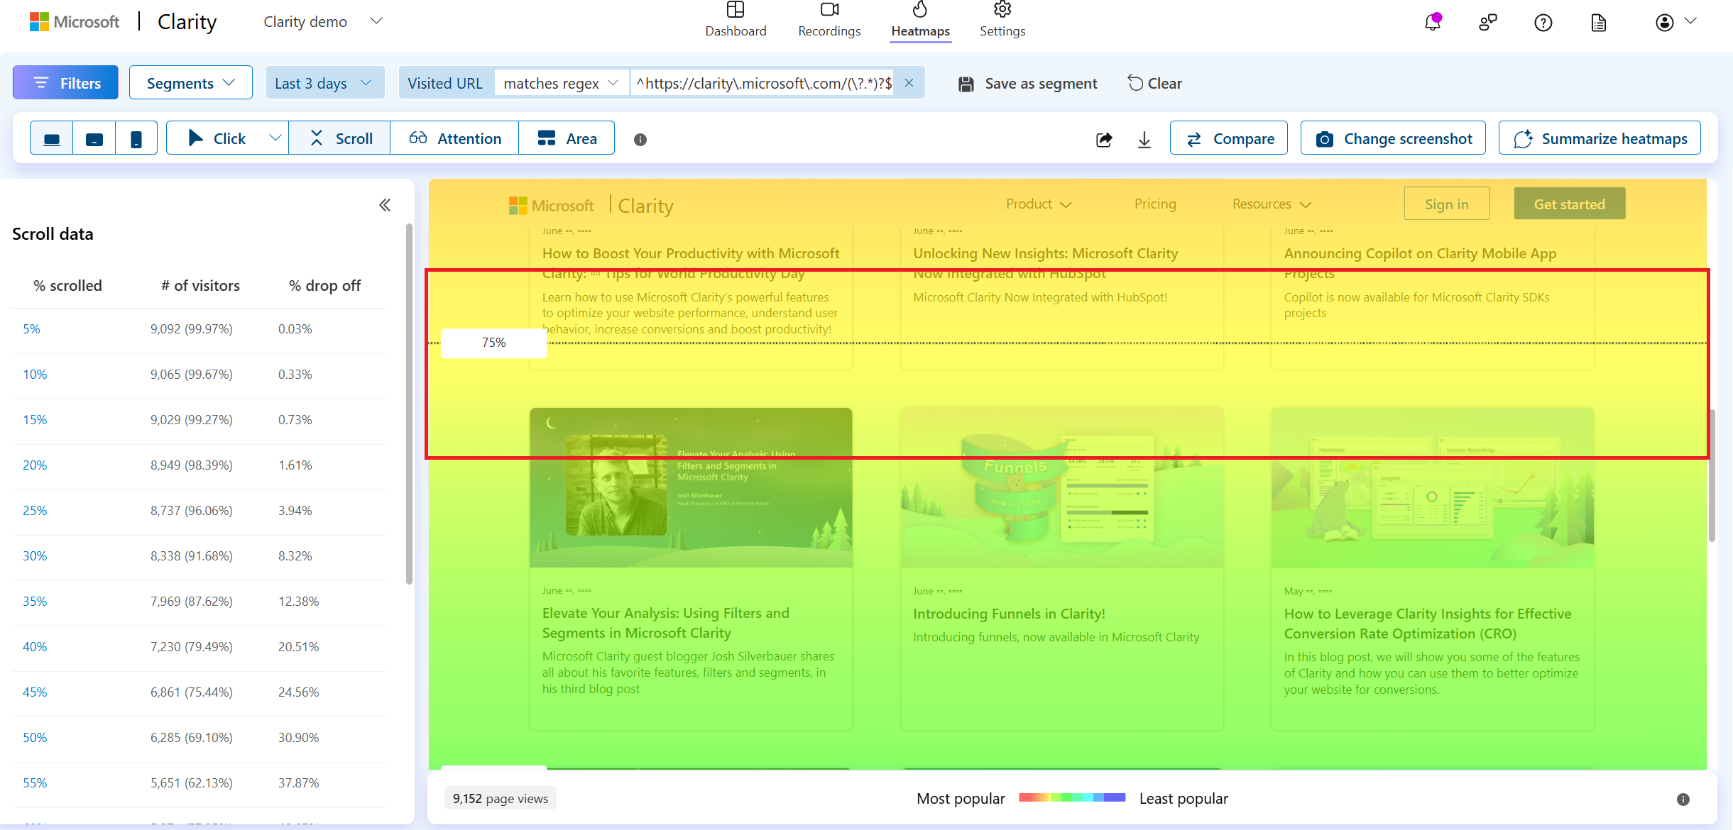This screenshot has width=1733, height=830.
Task: Click Pricing in the page preview
Action: coord(1155,204)
